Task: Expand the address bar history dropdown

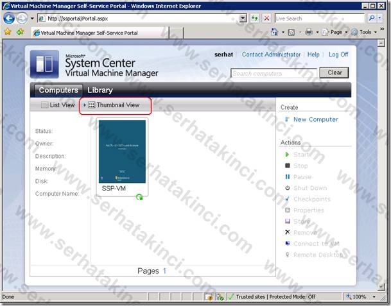Action: click(x=243, y=19)
